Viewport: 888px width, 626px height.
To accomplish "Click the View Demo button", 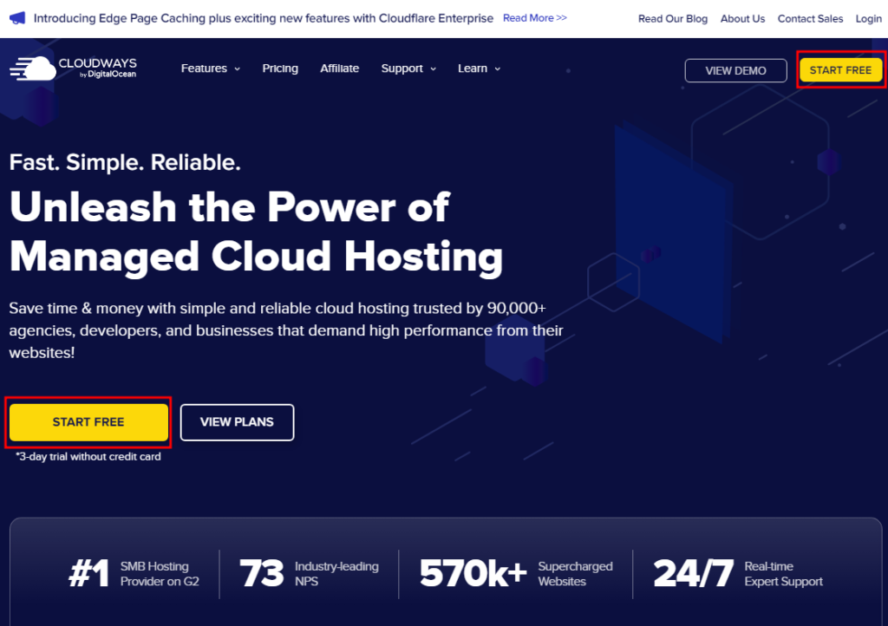I will [735, 70].
